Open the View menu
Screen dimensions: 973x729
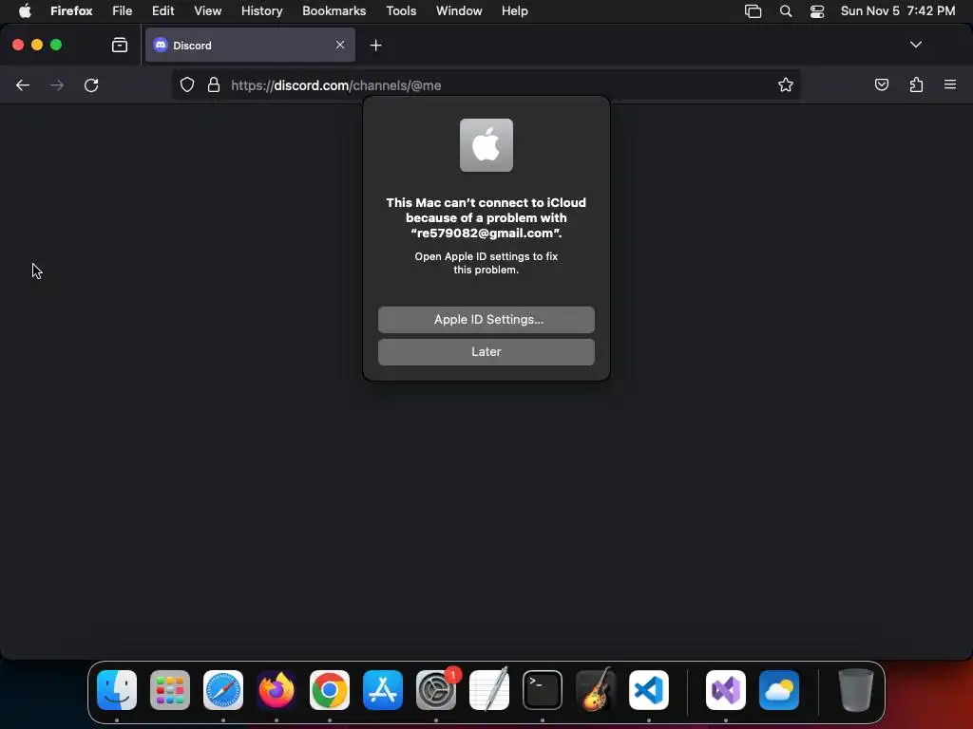[207, 11]
